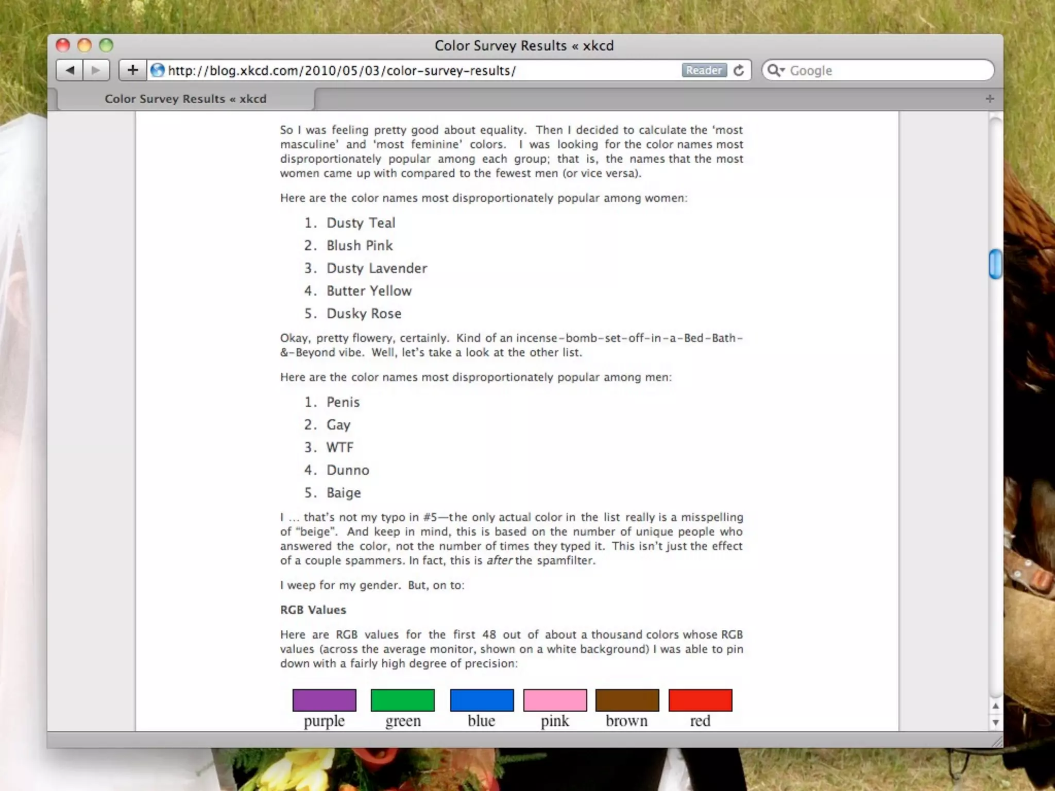Open a new tab with plus icon
1055x791 pixels.
[x=990, y=98]
